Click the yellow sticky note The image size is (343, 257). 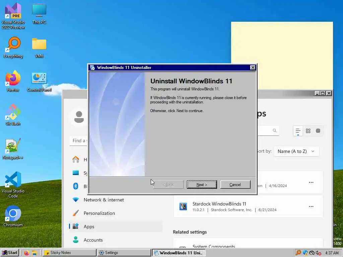[282, 56]
